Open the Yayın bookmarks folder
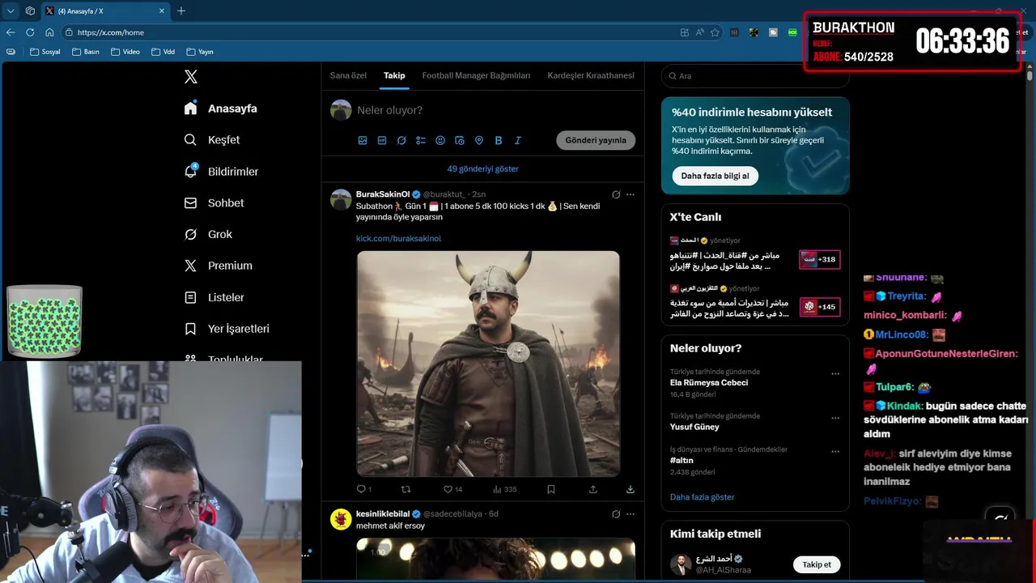The image size is (1036, 583). (200, 52)
